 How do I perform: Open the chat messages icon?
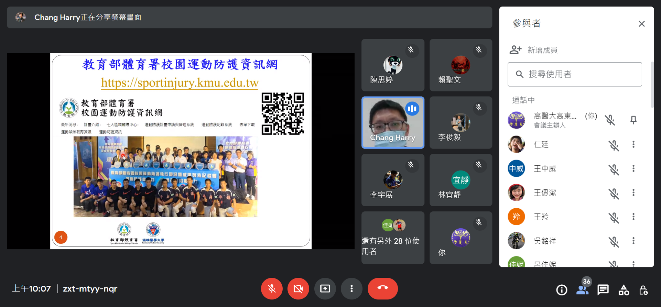point(603,290)
